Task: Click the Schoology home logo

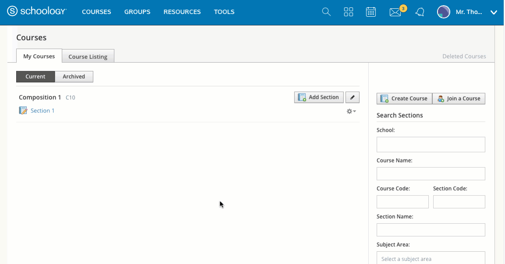Action: (37, 12)
